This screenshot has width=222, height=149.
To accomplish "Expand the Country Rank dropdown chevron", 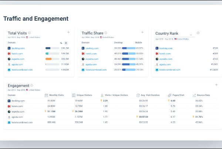I will point(191,35).
